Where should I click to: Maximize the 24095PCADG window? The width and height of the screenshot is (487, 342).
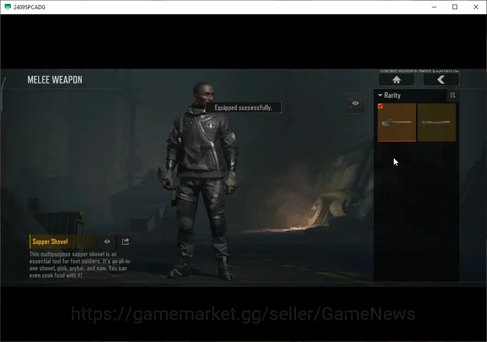click(455, 7)
